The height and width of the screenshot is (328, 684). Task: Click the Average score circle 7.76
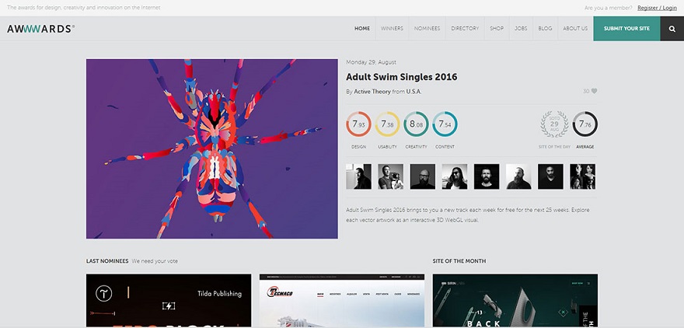tap(585, 124)
